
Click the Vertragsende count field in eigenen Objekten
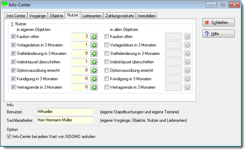[80, 87]
